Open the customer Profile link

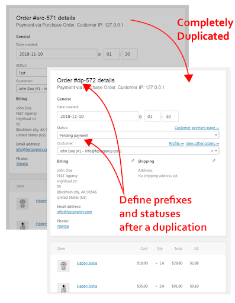[176, 143]
